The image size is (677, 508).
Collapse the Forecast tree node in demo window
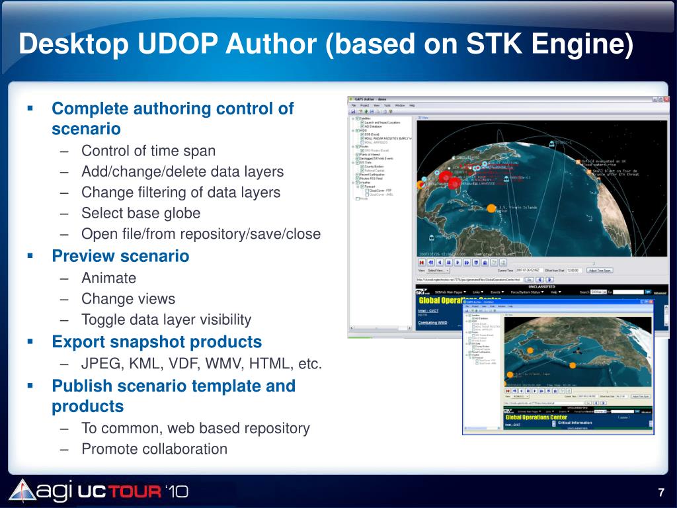click(358, 187)
